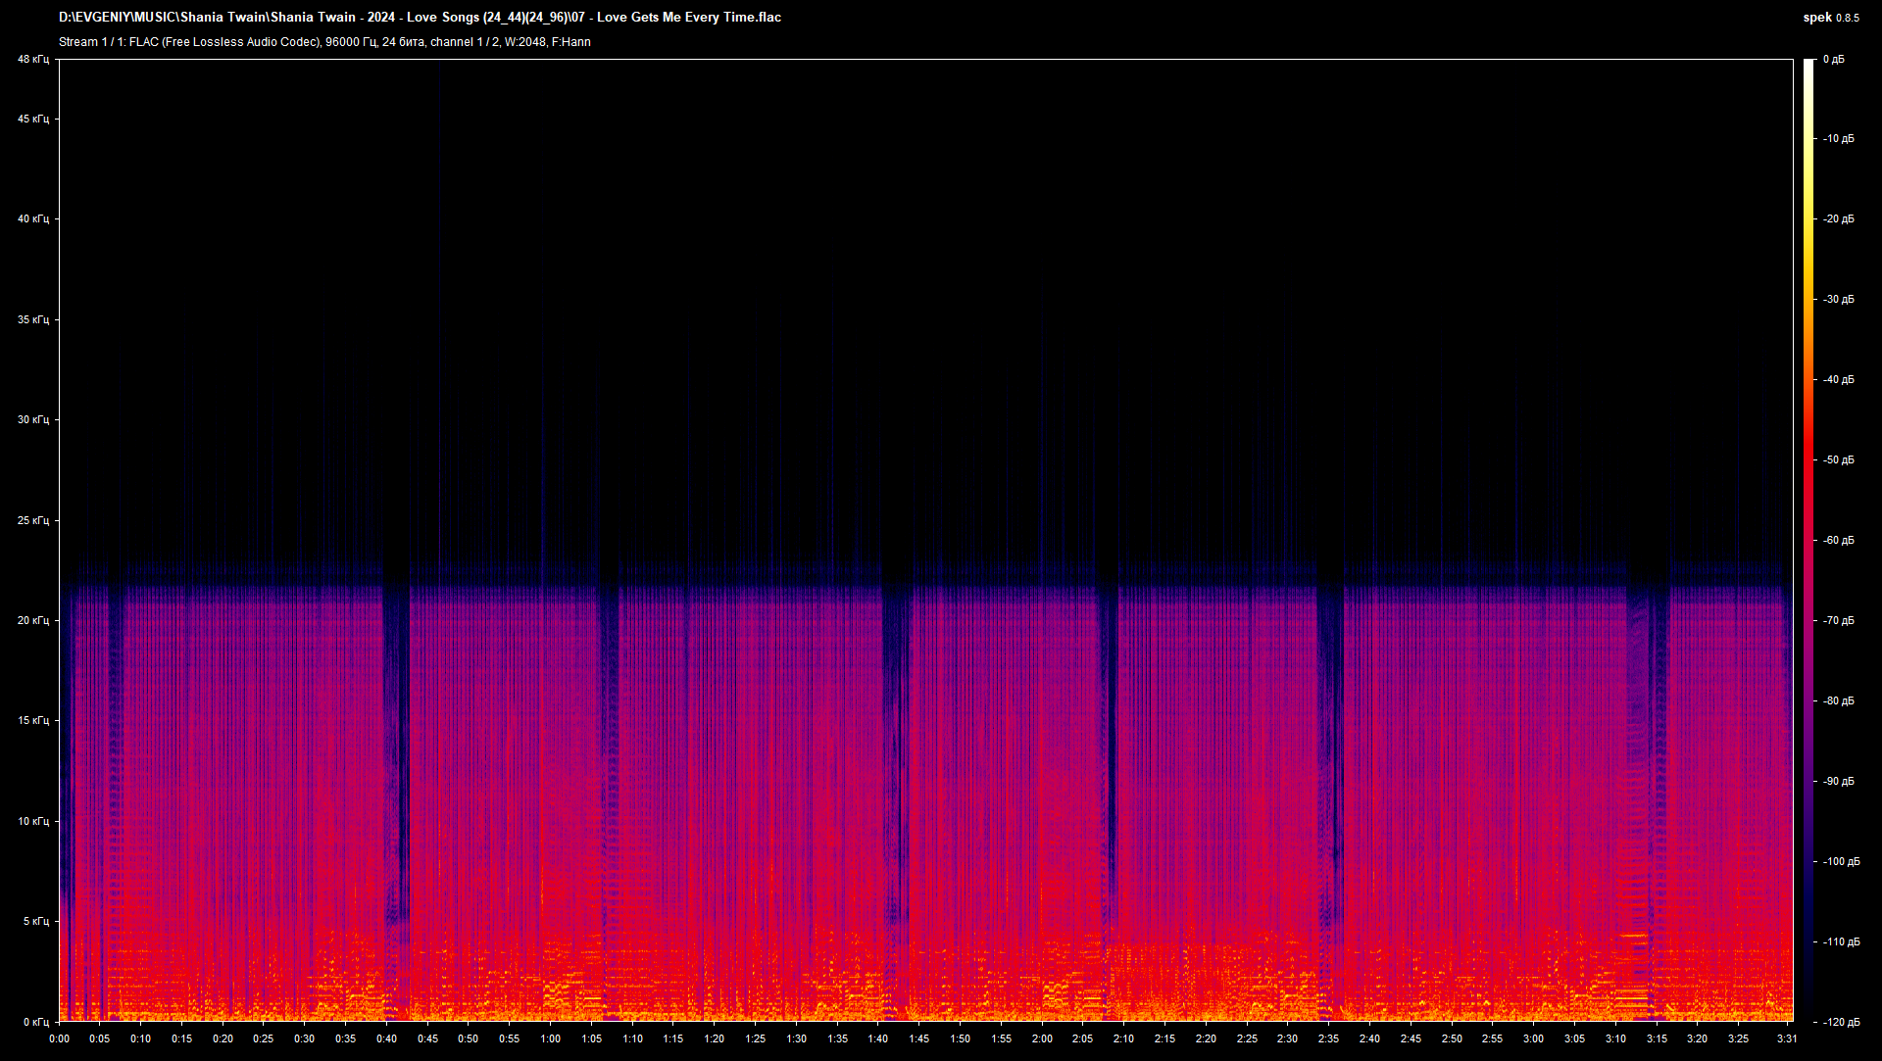
Task: Click the 0 кГц frequency axis label
Action: [35, 1022]
